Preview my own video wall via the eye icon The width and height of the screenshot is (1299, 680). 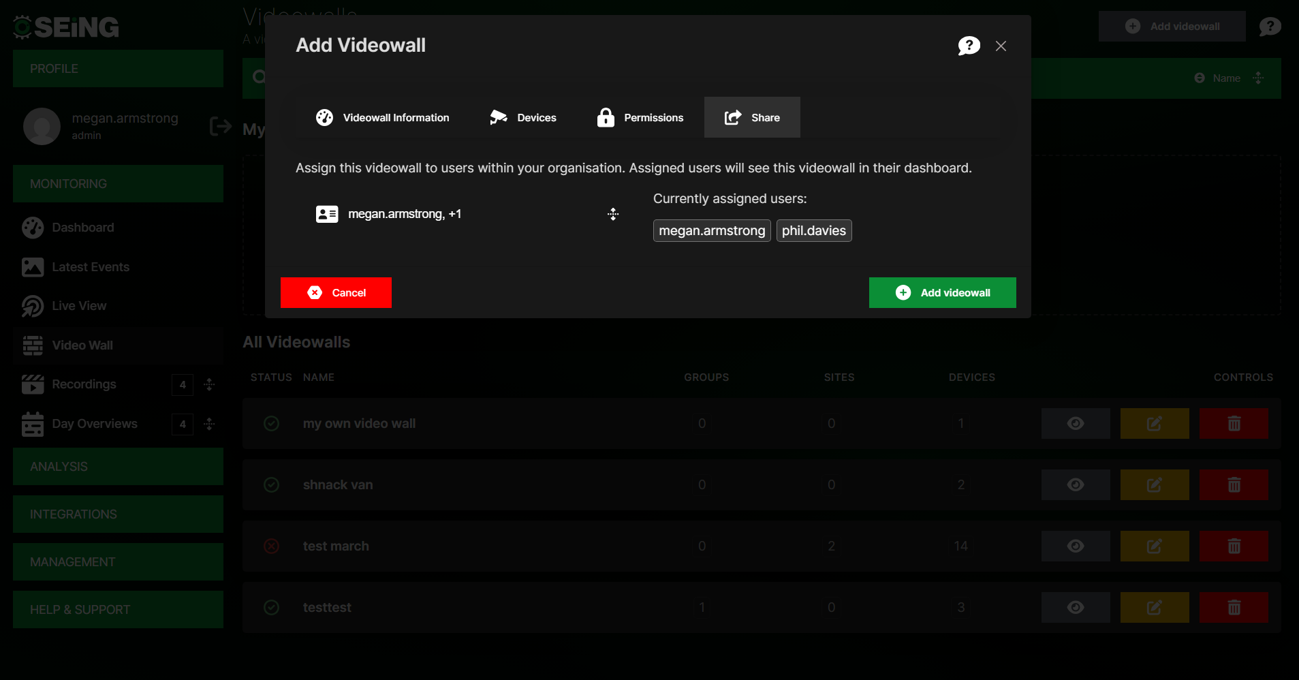(1075, 423)
